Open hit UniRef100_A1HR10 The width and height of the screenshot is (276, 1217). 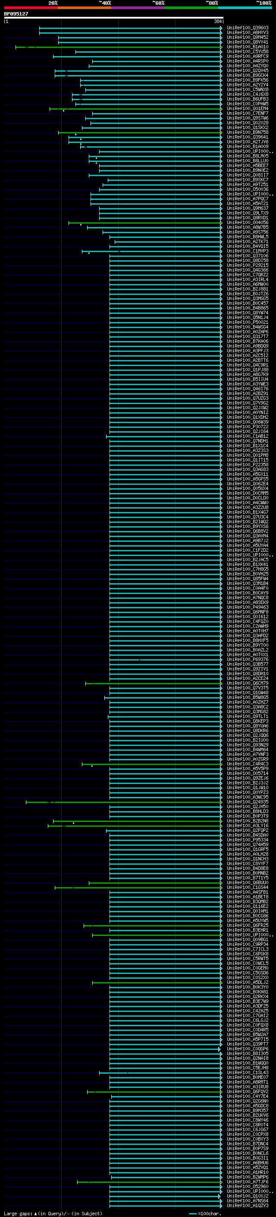[247, 1172]
